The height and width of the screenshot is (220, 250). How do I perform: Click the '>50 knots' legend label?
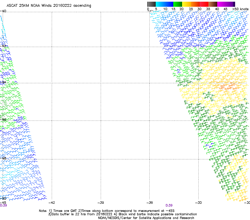(x=240, y=9)
